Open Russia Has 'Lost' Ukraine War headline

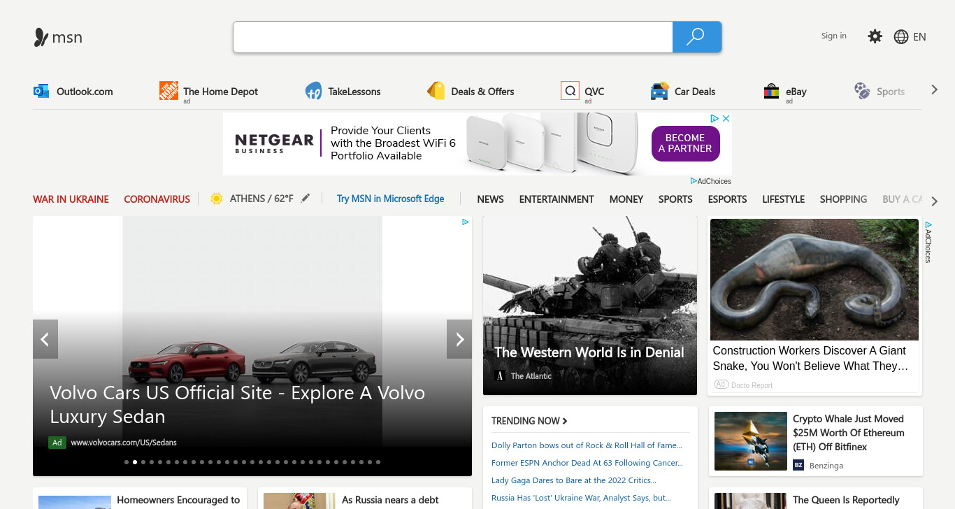click(581, 498)
